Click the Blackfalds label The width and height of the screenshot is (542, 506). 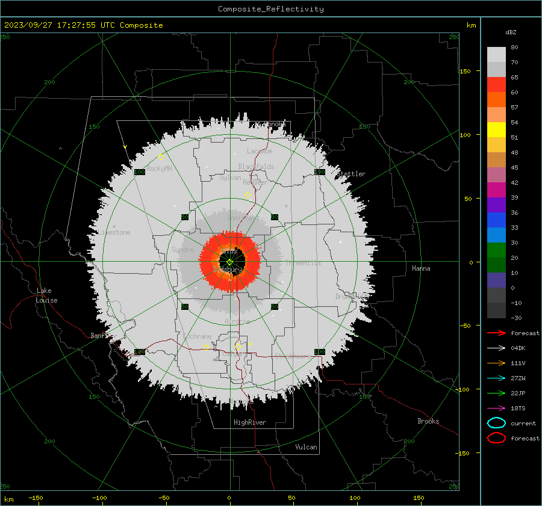(256, 167)
